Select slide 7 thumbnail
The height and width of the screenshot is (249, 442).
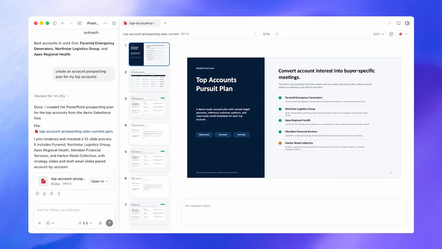149,214
